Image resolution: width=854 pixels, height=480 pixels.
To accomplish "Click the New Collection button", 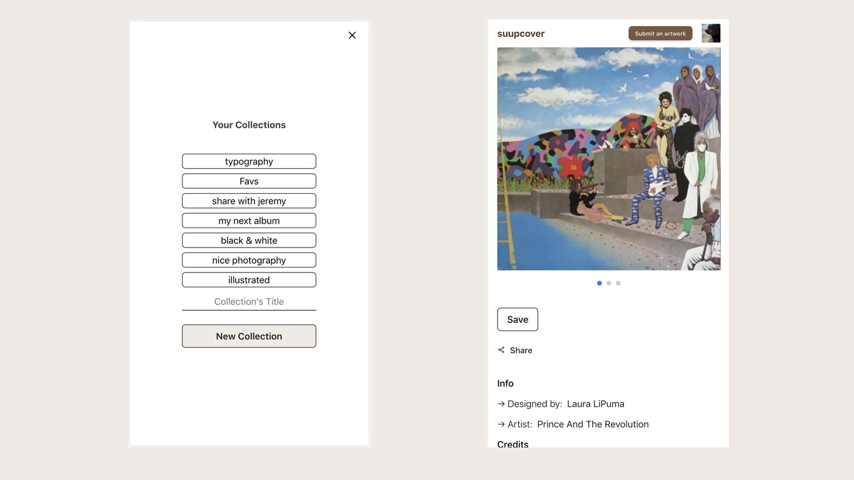I will (249, 336).
